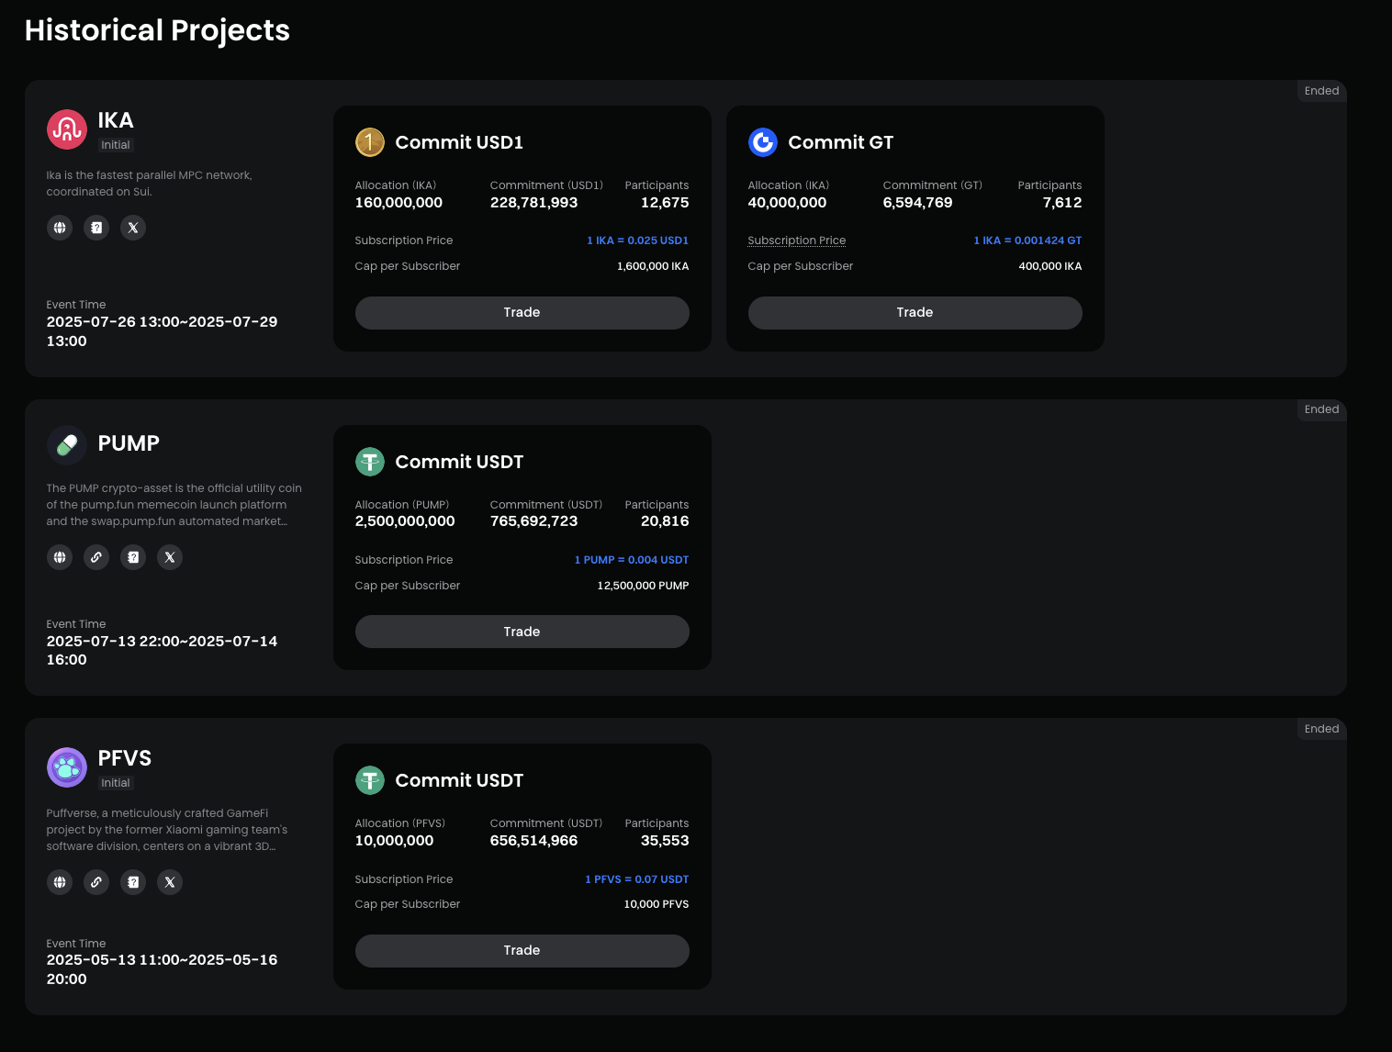Click the IKA event time 2025-07-26 range
The width and height of the screenshot is (1392, 1052).
point(162,331)
